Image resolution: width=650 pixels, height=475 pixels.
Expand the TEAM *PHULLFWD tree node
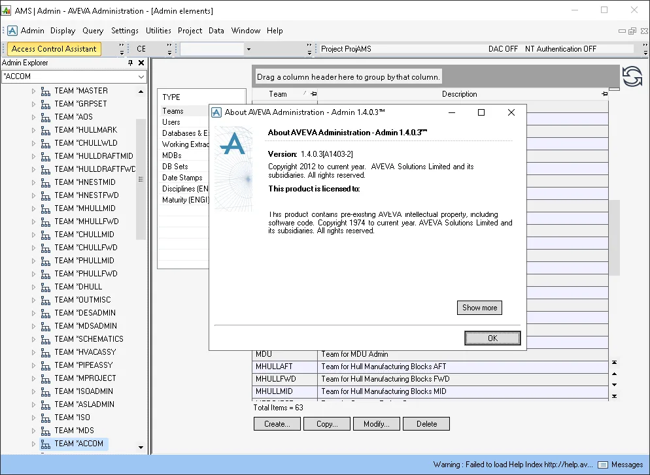click(x=33, y=274)
